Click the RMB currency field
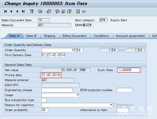The width and height of the screenshot is (157, 119). click(x=85, y=70)
